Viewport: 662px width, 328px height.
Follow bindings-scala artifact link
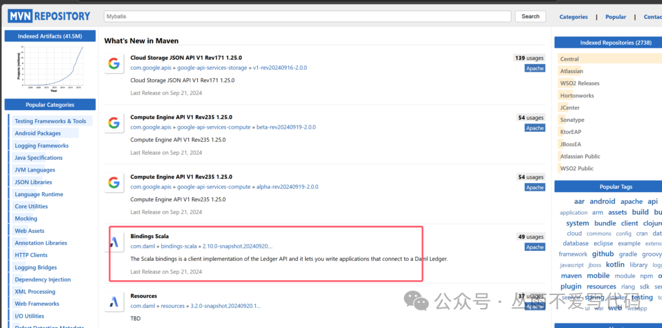point(178,246)
